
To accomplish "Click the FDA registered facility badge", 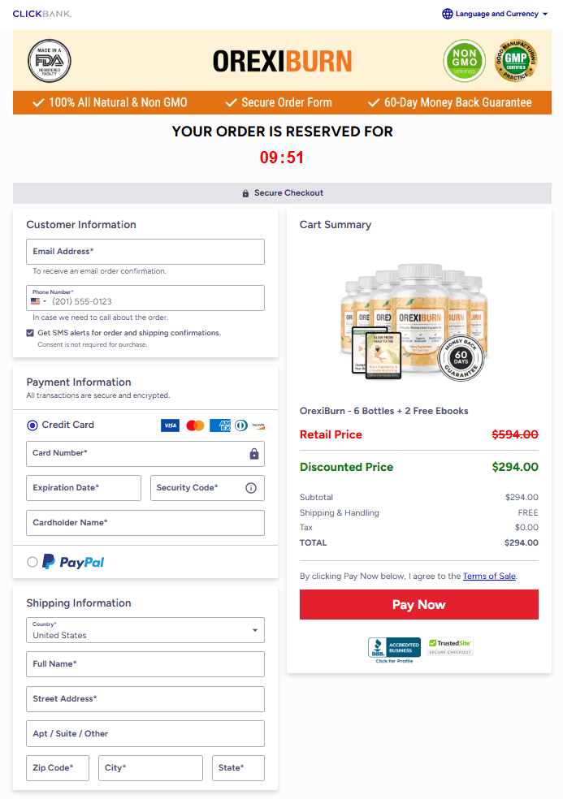I will coord(50,61).
